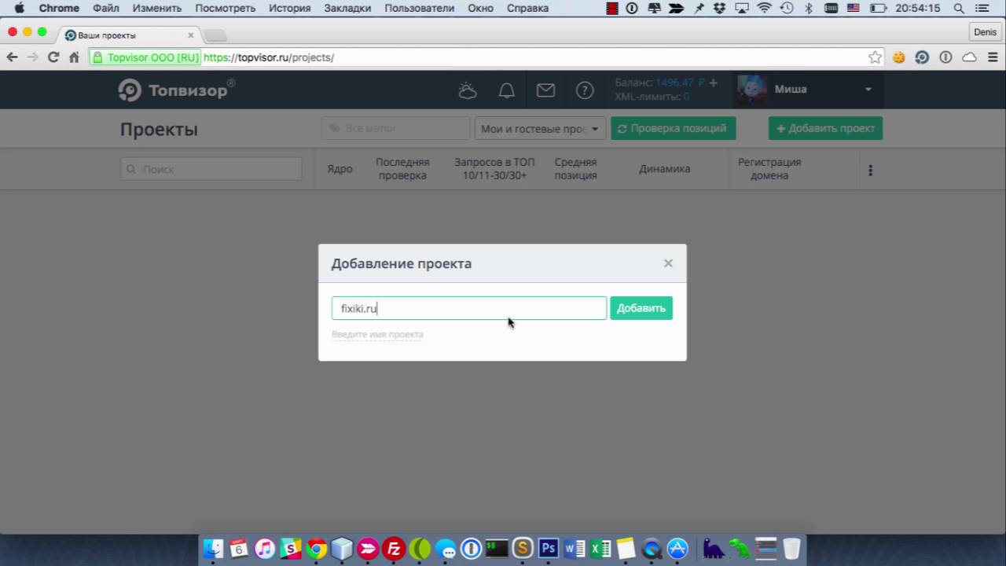Expand the Мои и гостевые проекты dropdown

(539, 129)
